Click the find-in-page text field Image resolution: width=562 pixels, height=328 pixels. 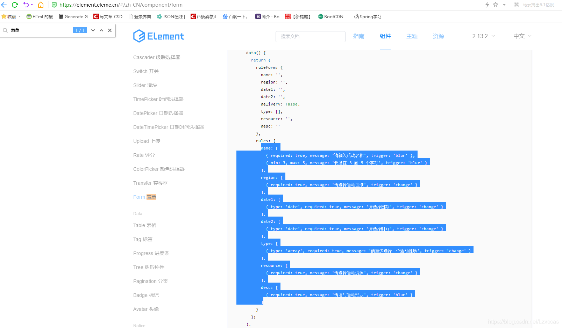[41, 30]
